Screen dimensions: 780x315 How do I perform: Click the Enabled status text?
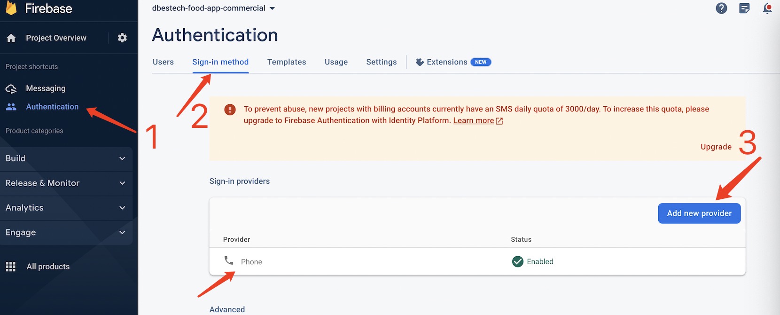(x=540, y=261)
